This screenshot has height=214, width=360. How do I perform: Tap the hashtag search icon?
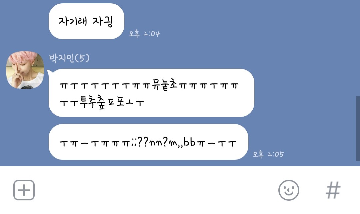[333, 190]
